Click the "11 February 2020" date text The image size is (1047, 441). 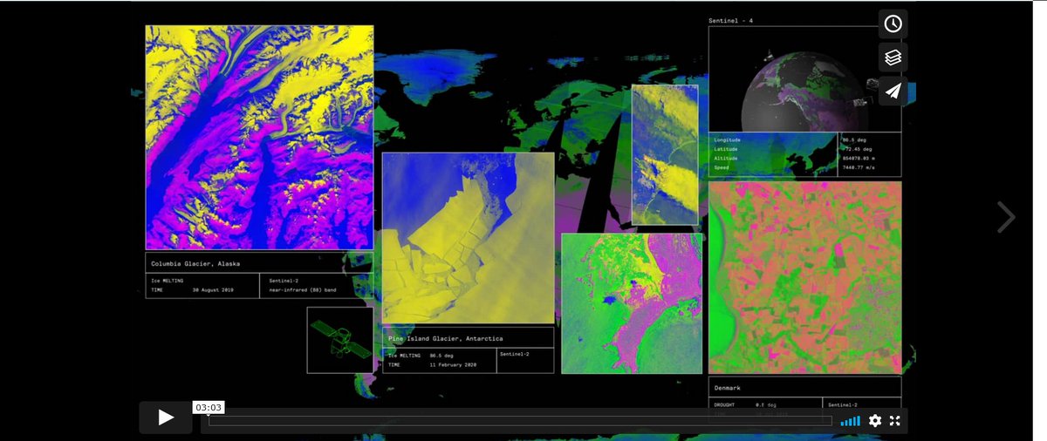[452, 364]
